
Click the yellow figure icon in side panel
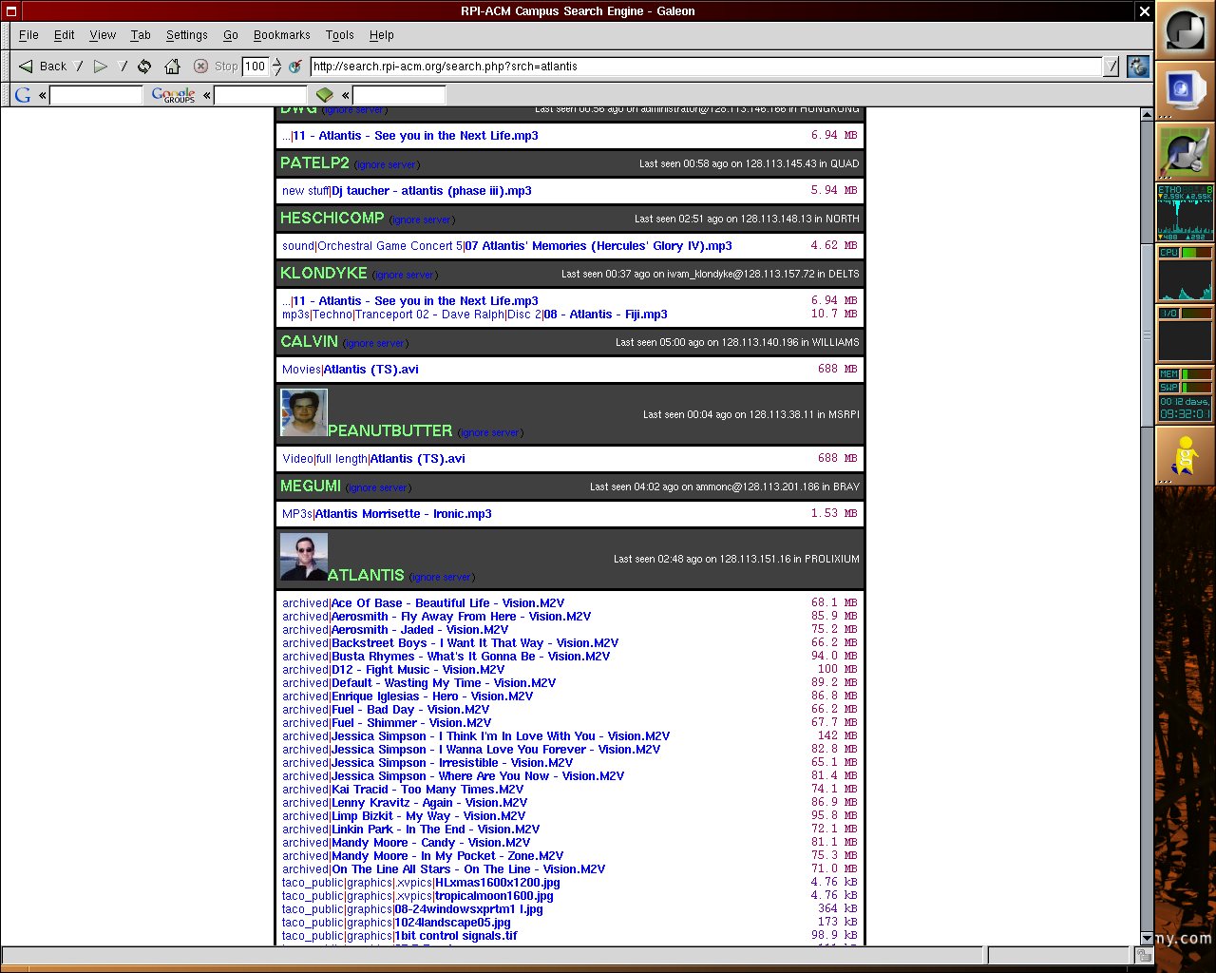tap(1184, 456)
